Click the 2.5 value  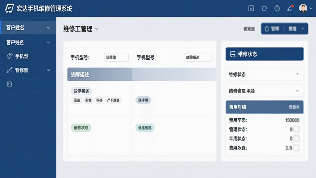289,148
